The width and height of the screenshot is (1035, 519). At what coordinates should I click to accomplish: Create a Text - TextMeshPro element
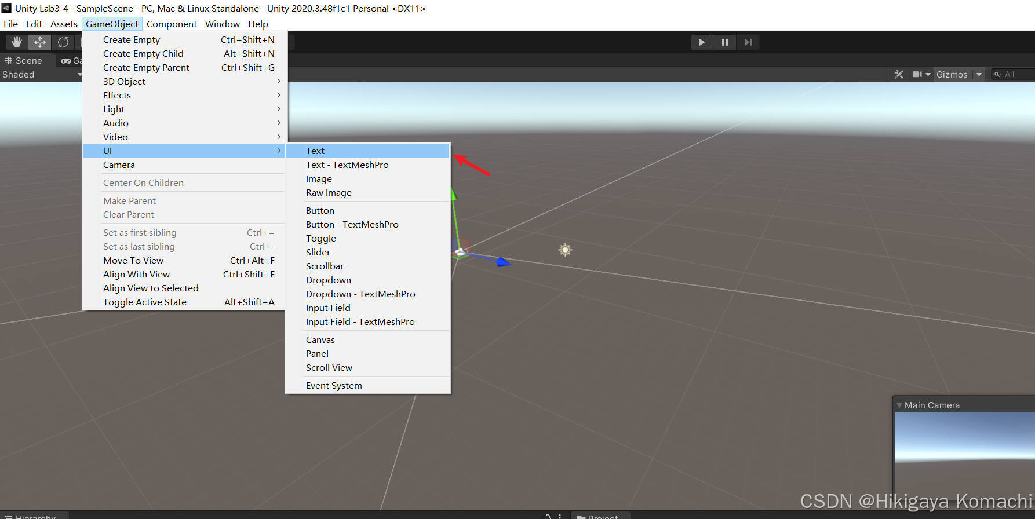(x=368, y=165)
